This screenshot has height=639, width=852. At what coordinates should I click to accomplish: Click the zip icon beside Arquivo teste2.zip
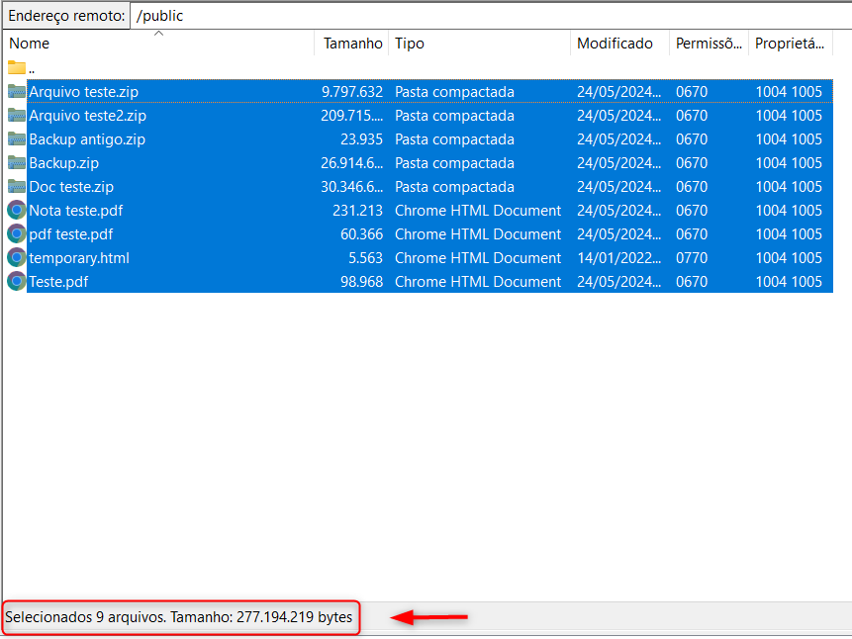tap(17, 116)
